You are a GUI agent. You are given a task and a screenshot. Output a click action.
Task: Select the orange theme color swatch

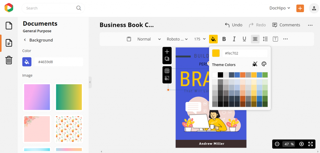[242, 75]
